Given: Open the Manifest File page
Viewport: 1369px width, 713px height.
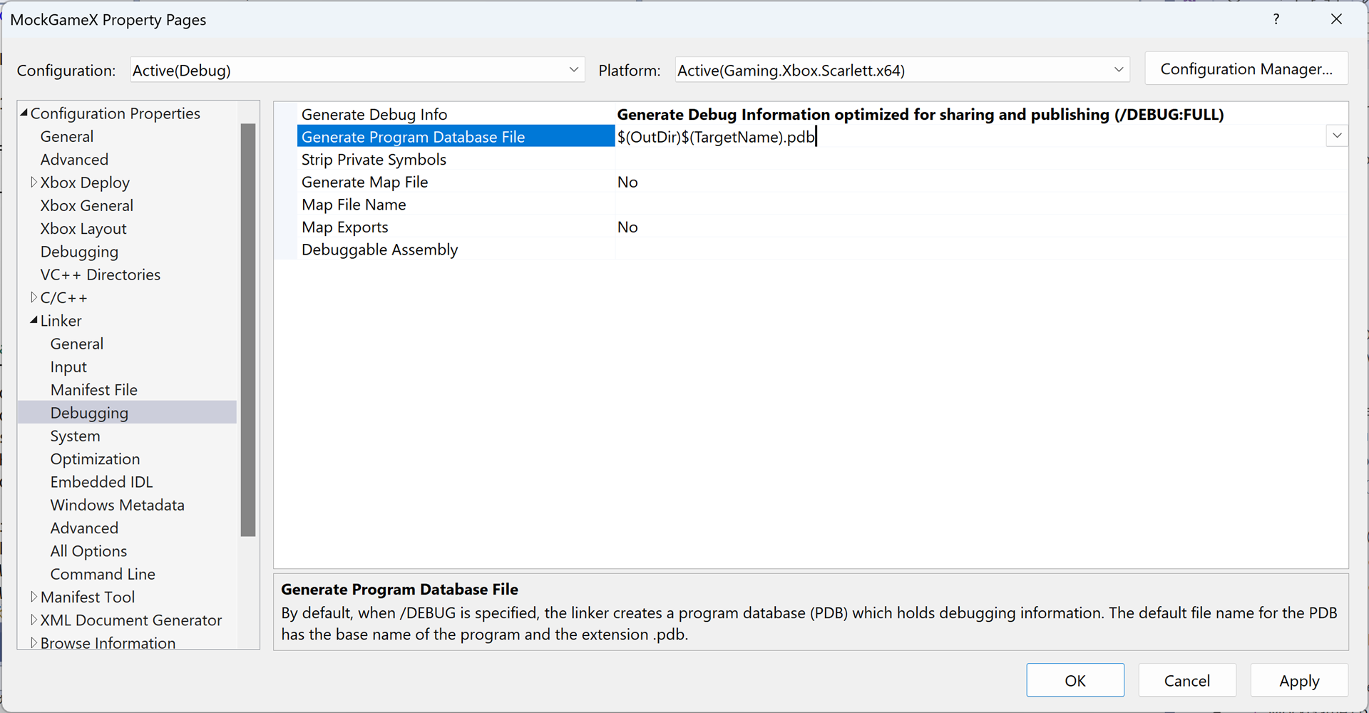Looking at the screenshot, I should (94, 389).
